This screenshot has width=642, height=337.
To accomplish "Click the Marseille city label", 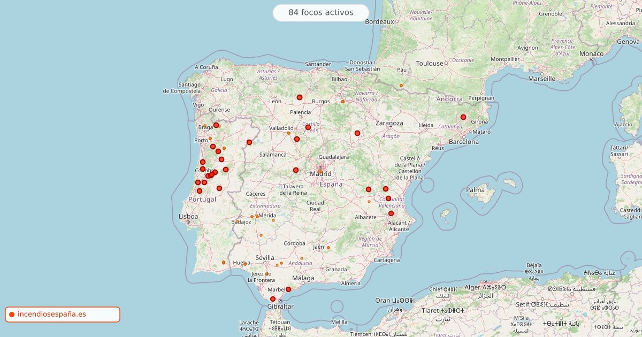I will (542, 78).
